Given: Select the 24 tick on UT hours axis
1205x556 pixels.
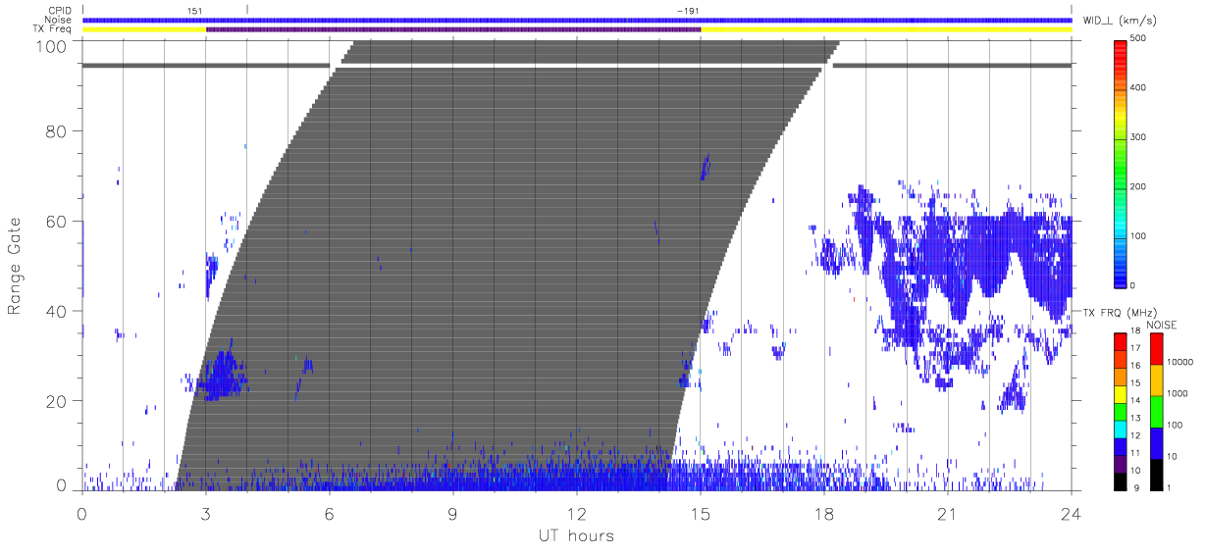Looking at the screenshot, I should click(1071, 513).
